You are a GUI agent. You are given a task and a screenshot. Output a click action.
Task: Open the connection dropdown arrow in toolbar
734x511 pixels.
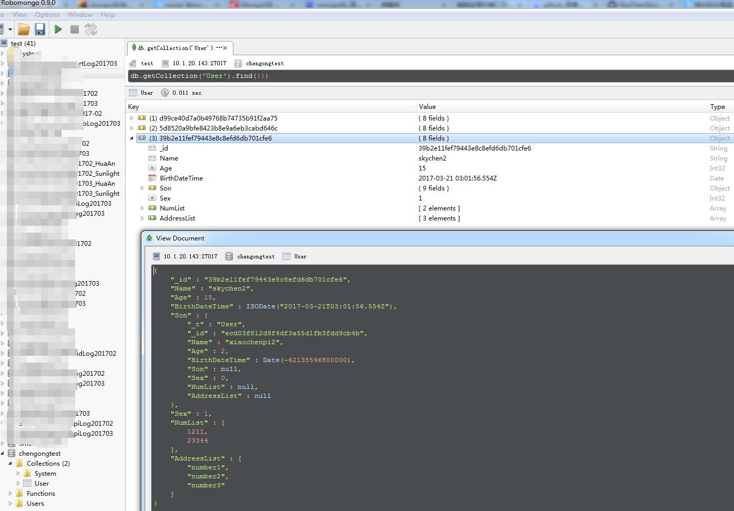pyautogui.click(x=10, y=29)
